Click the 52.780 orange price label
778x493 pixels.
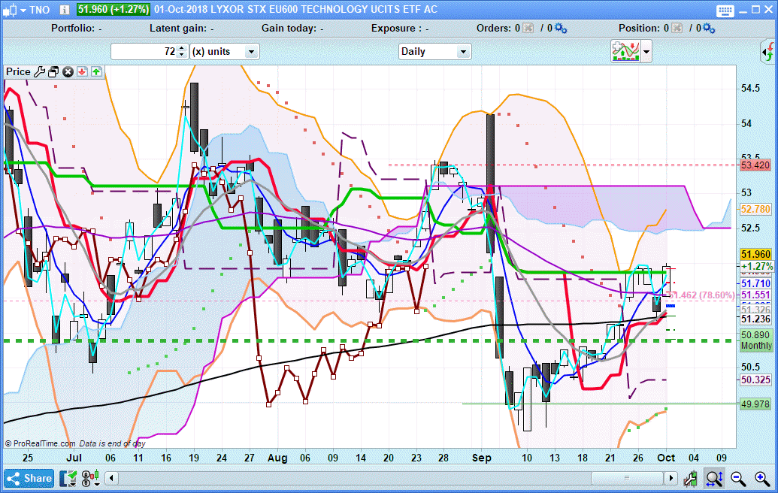click(x=755, y=210)
